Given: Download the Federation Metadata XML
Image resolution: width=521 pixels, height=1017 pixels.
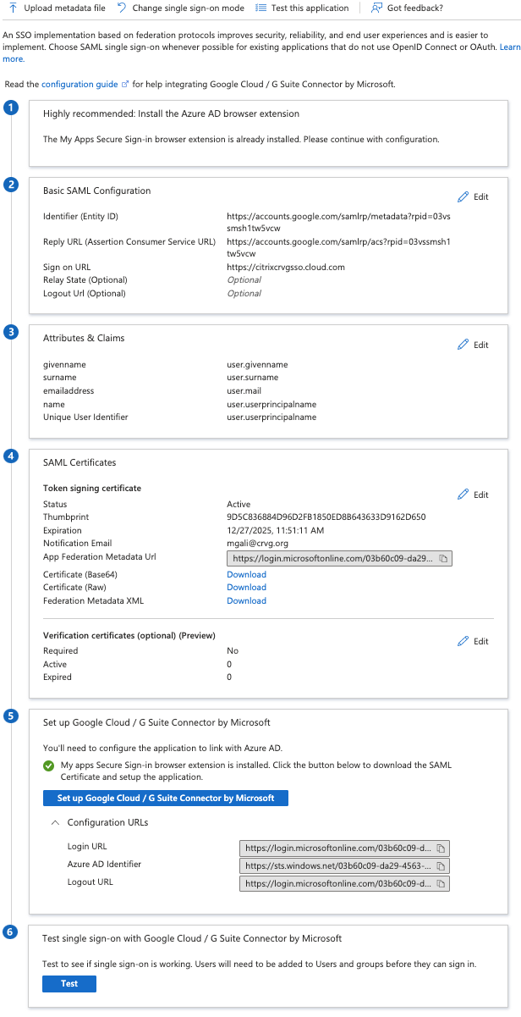Looking at the screenshot, I should (246, 600).
